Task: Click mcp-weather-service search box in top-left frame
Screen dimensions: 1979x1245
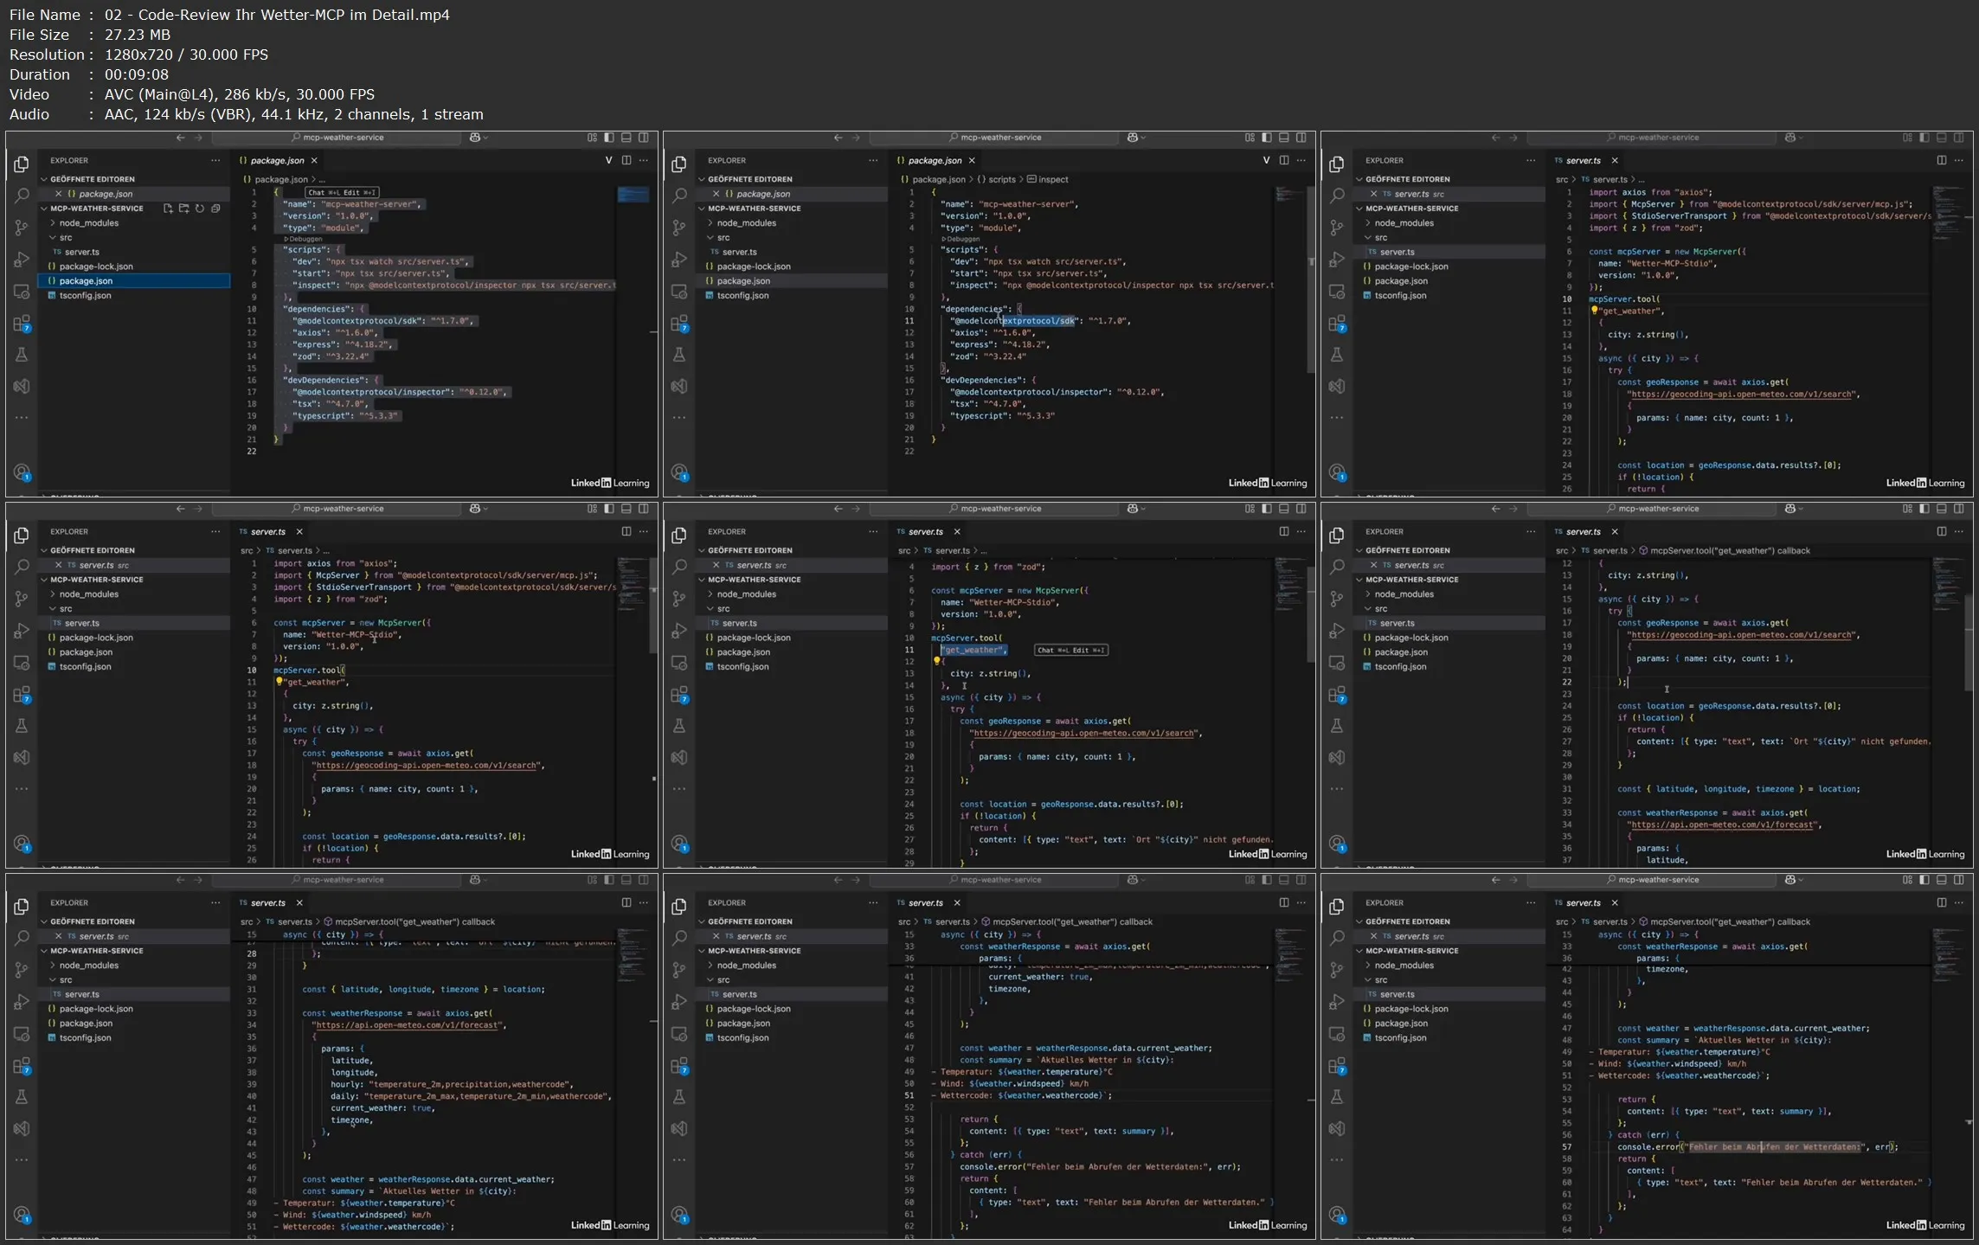Action: [337, 138]
